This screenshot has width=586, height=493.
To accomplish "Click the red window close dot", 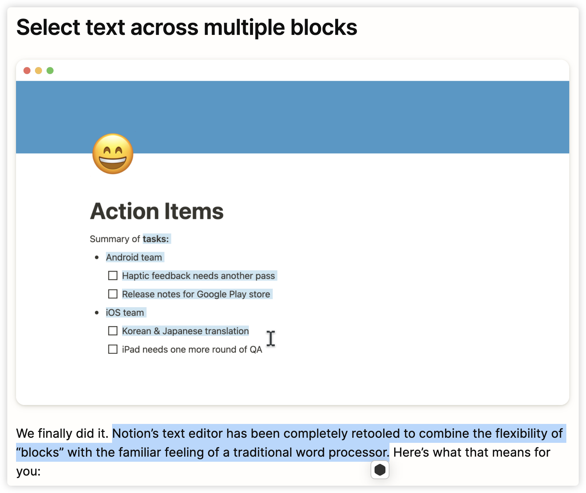I will click(27, 71).
